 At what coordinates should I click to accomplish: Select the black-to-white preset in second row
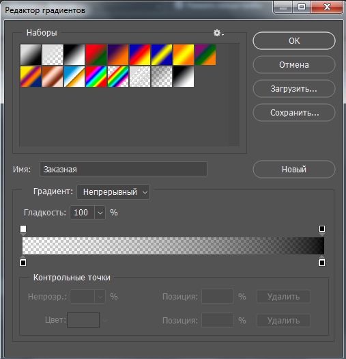[184, 77]
